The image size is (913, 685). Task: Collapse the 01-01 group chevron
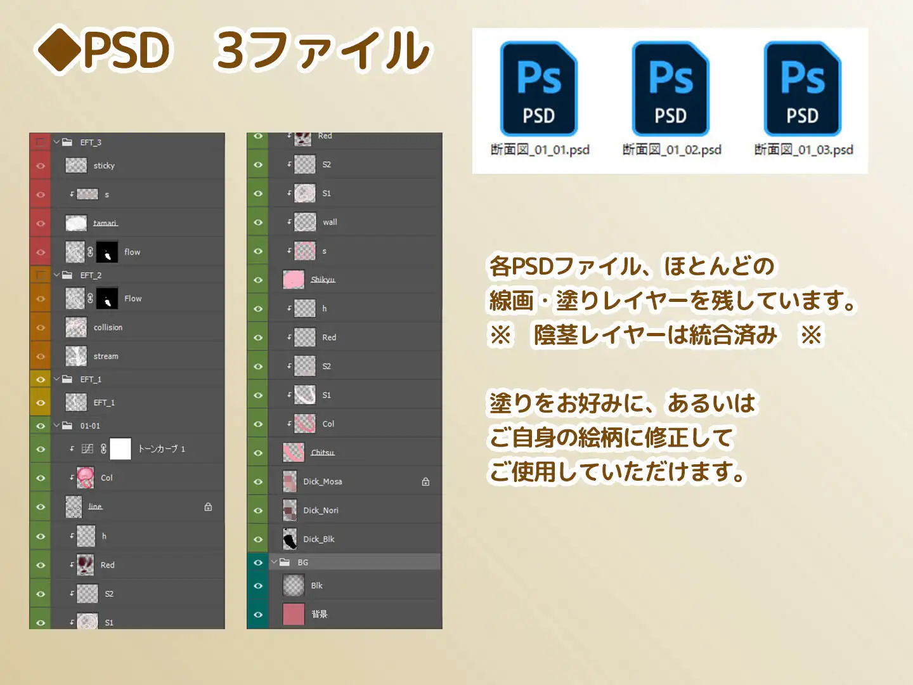click(x=56, y=426)
